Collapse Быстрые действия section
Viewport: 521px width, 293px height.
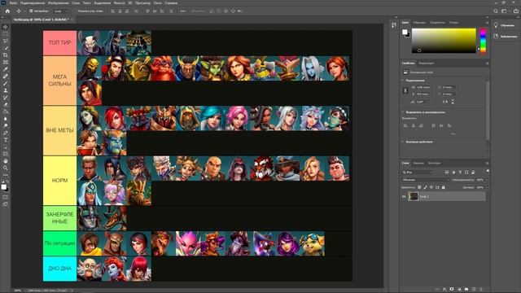pos(404,142)
